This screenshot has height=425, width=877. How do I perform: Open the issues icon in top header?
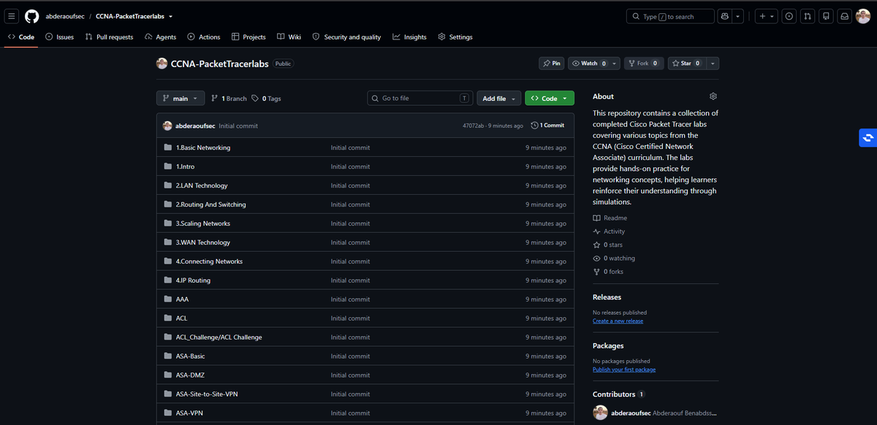pyautogui.click(x=789, y=16)
